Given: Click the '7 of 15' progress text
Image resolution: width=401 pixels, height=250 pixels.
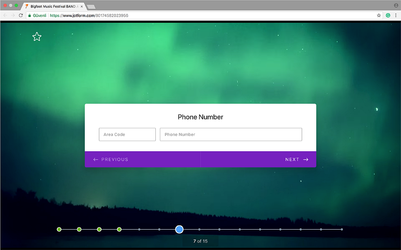Looking at the screenshot, I should (x=200, y=241).
